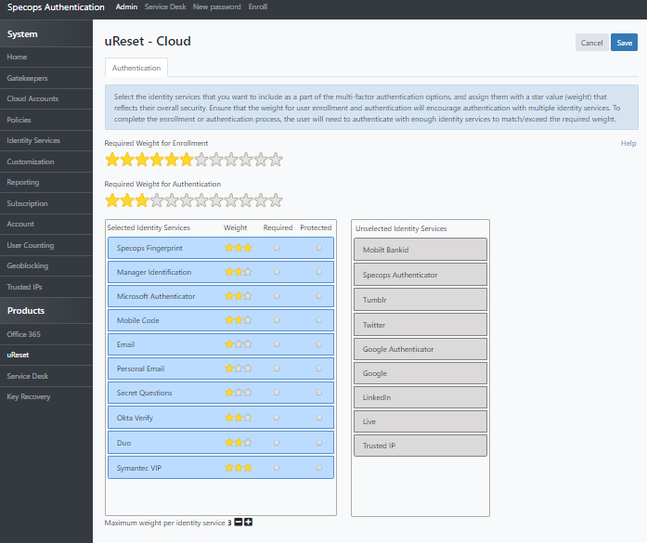
Task: Set Manager Identification weight to third star
Action: (248, 272)
